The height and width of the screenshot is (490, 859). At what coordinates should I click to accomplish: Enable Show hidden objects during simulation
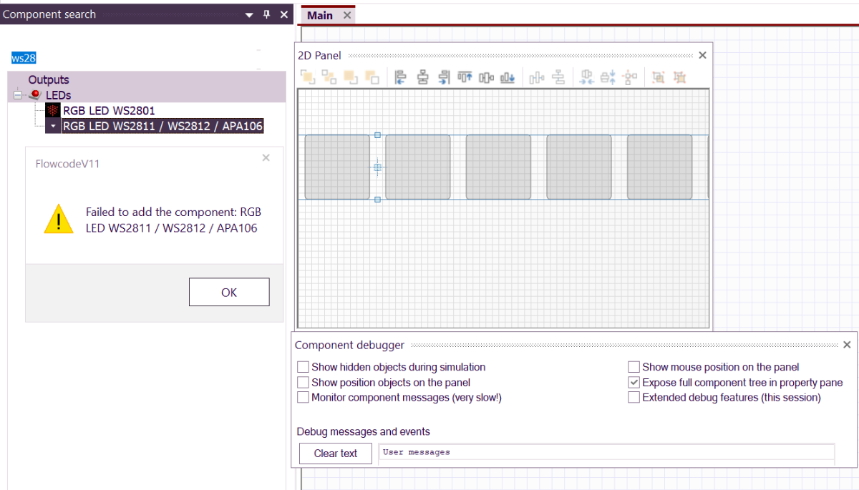point(304,367)
